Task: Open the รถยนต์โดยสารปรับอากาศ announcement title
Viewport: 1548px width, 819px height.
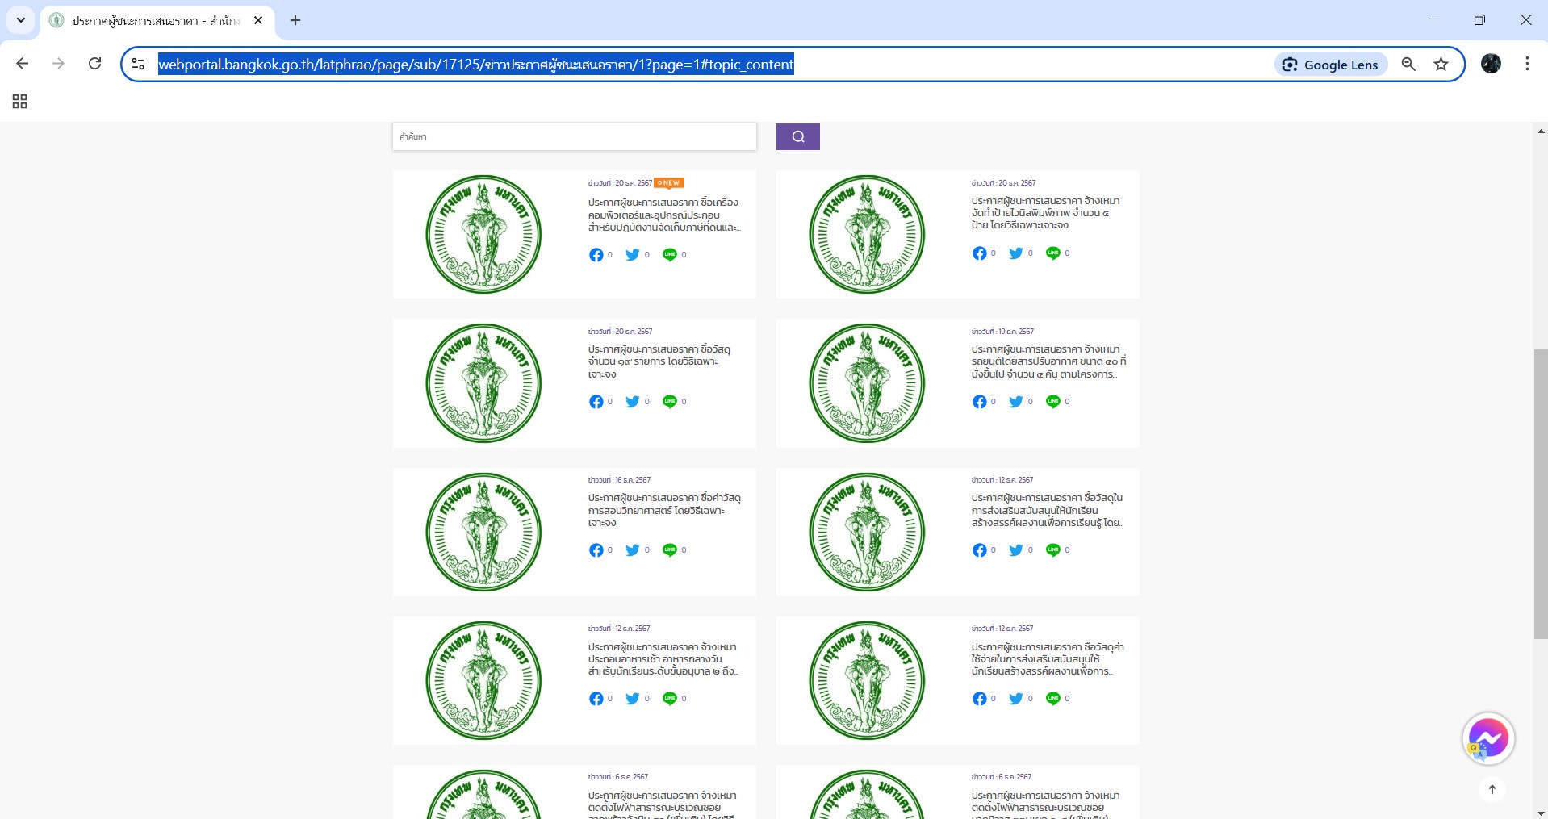Action: click(1048, 361)
